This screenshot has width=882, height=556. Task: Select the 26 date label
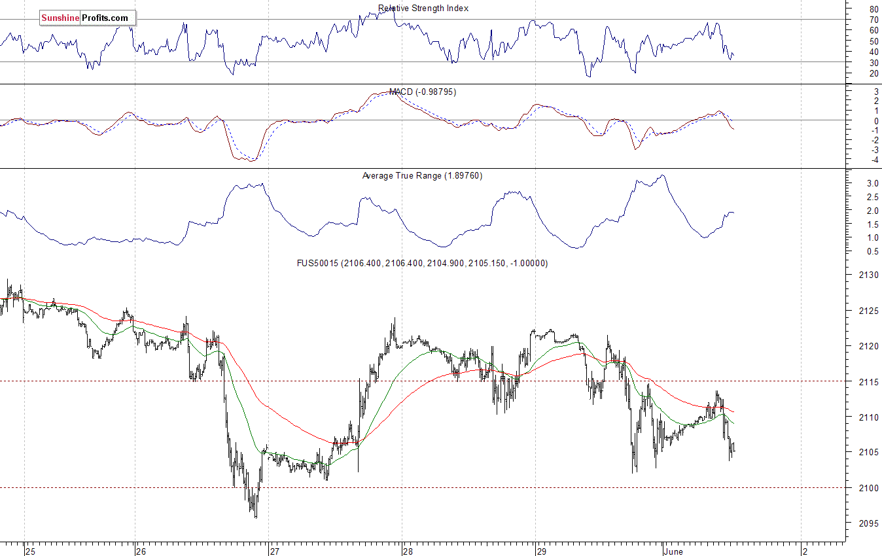[x=141, y=551]
